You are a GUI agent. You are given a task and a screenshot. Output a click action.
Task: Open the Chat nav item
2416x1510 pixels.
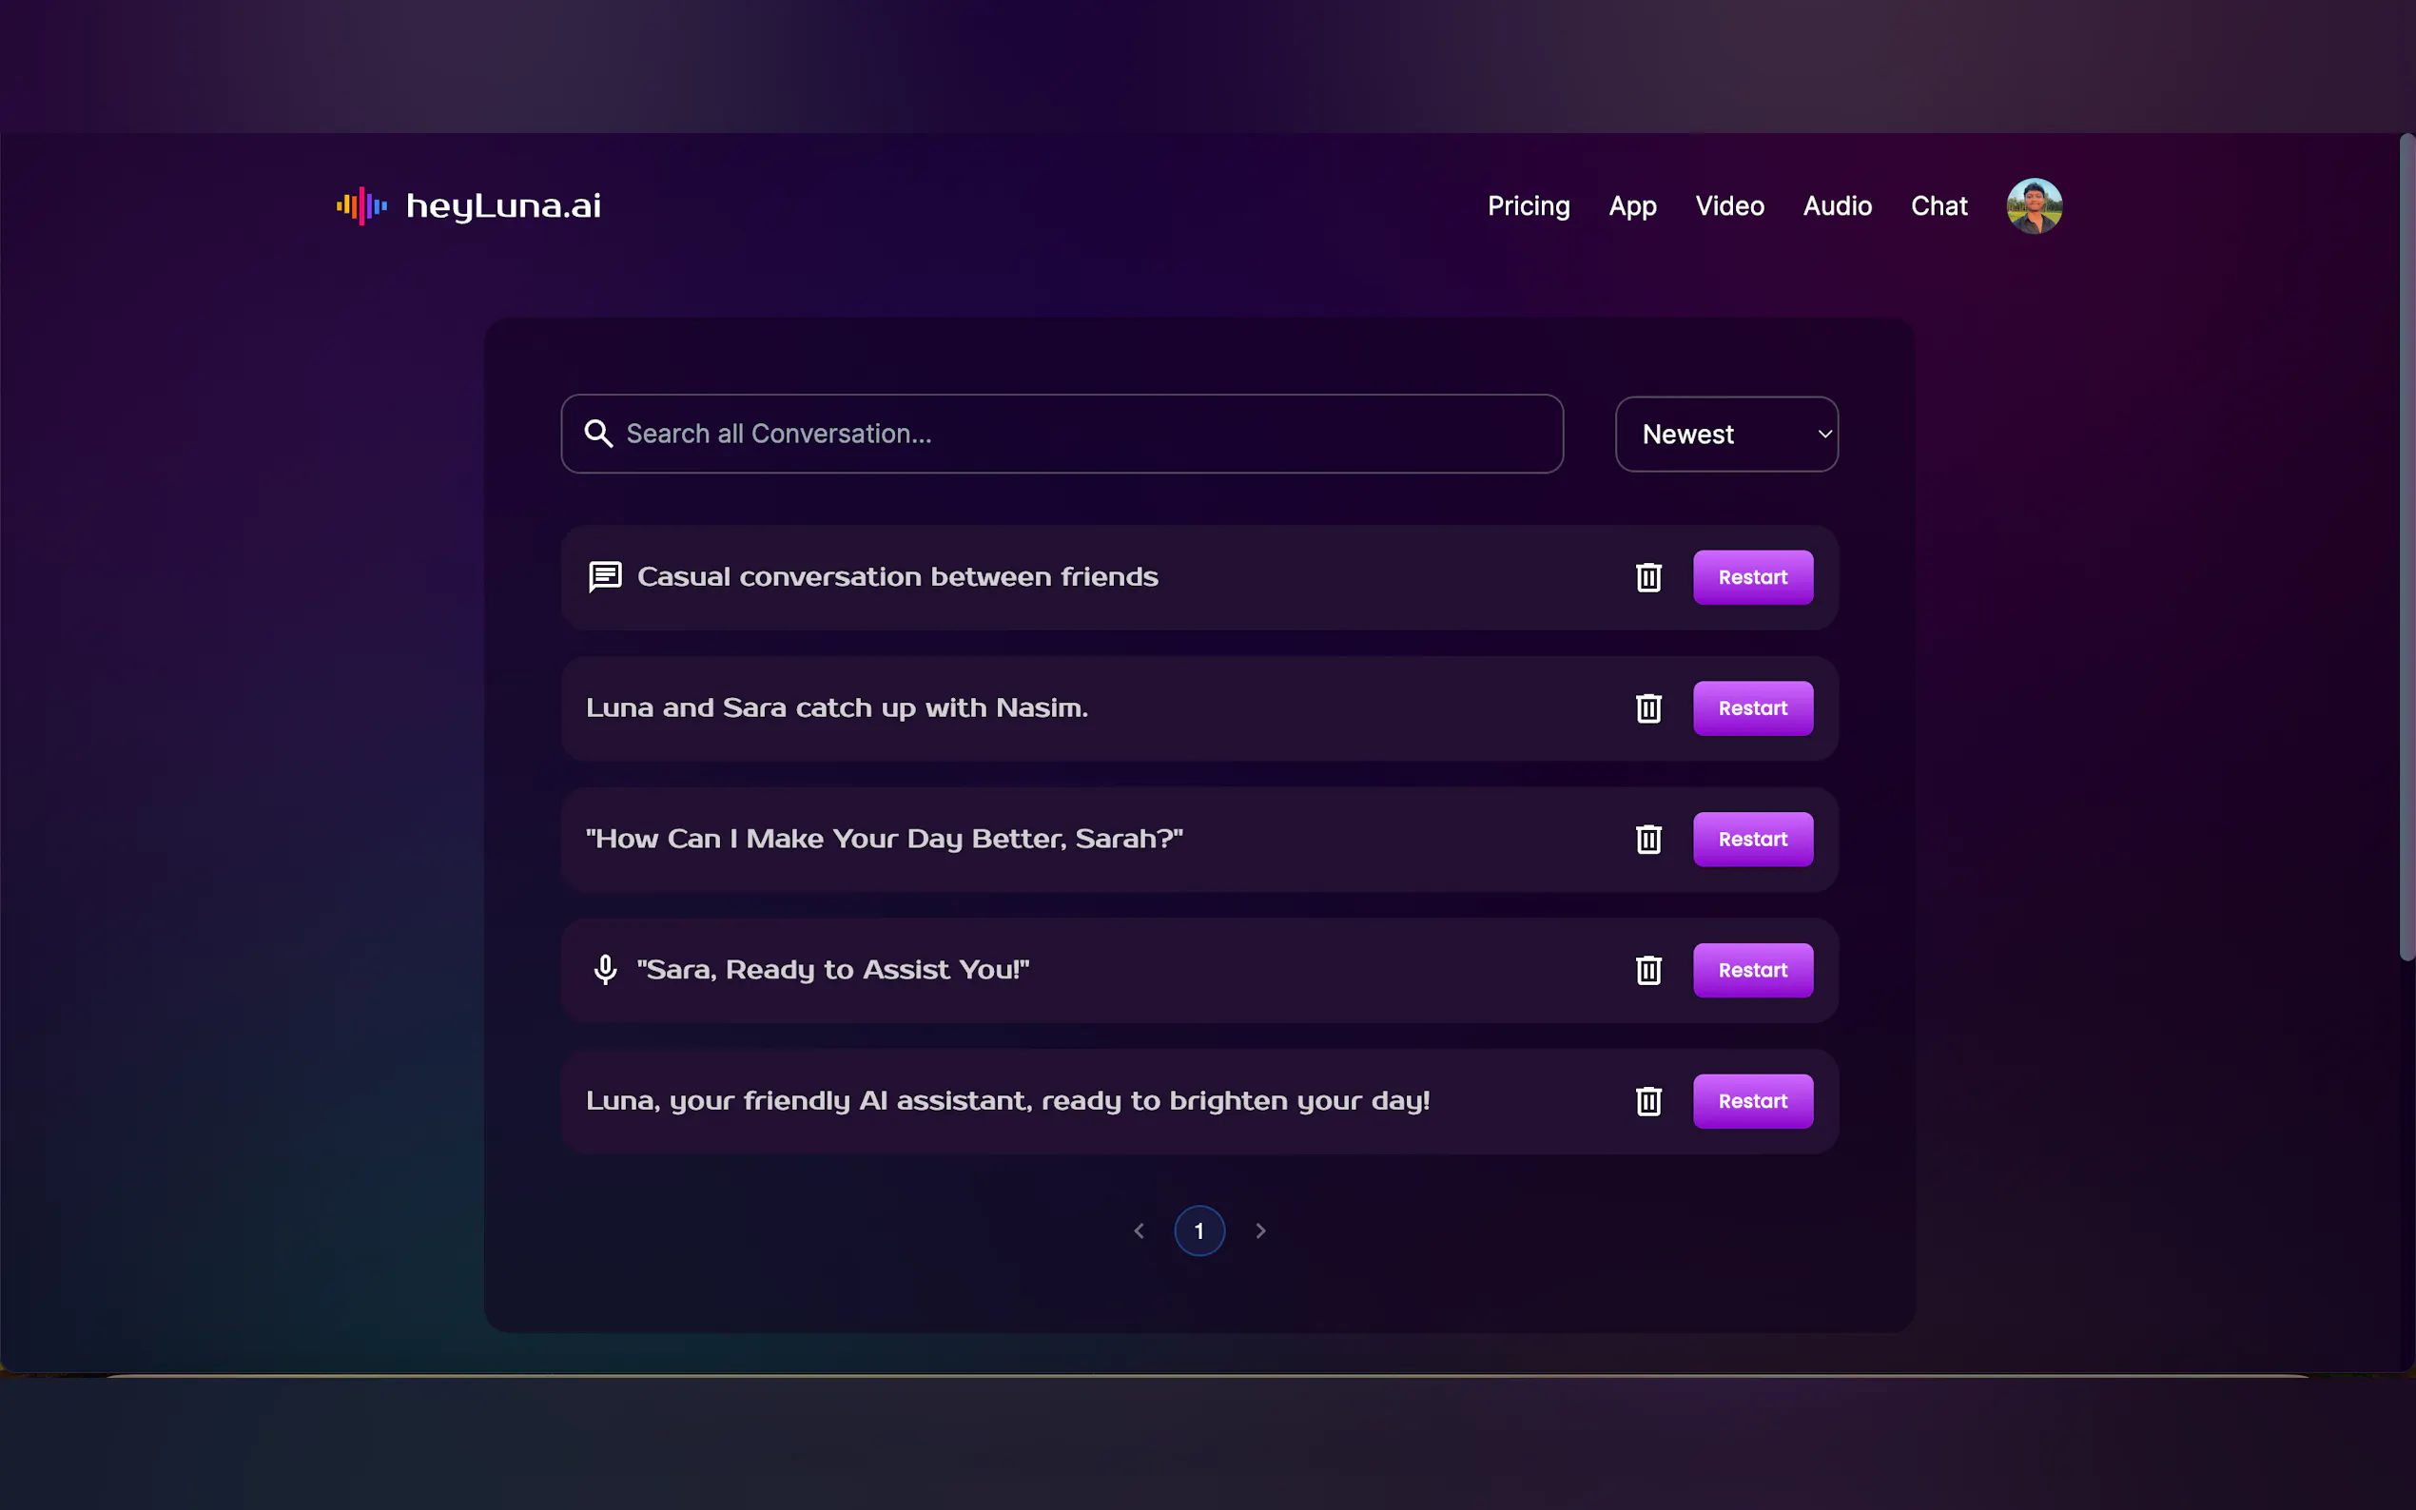coord(1939,205)
